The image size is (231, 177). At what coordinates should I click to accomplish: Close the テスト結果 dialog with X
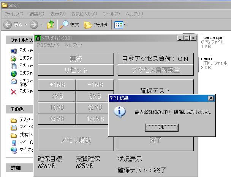[x=210, y=98]
